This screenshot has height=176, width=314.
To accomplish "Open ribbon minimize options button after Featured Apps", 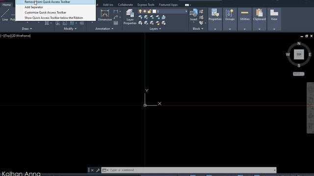I will coord(187,5).
